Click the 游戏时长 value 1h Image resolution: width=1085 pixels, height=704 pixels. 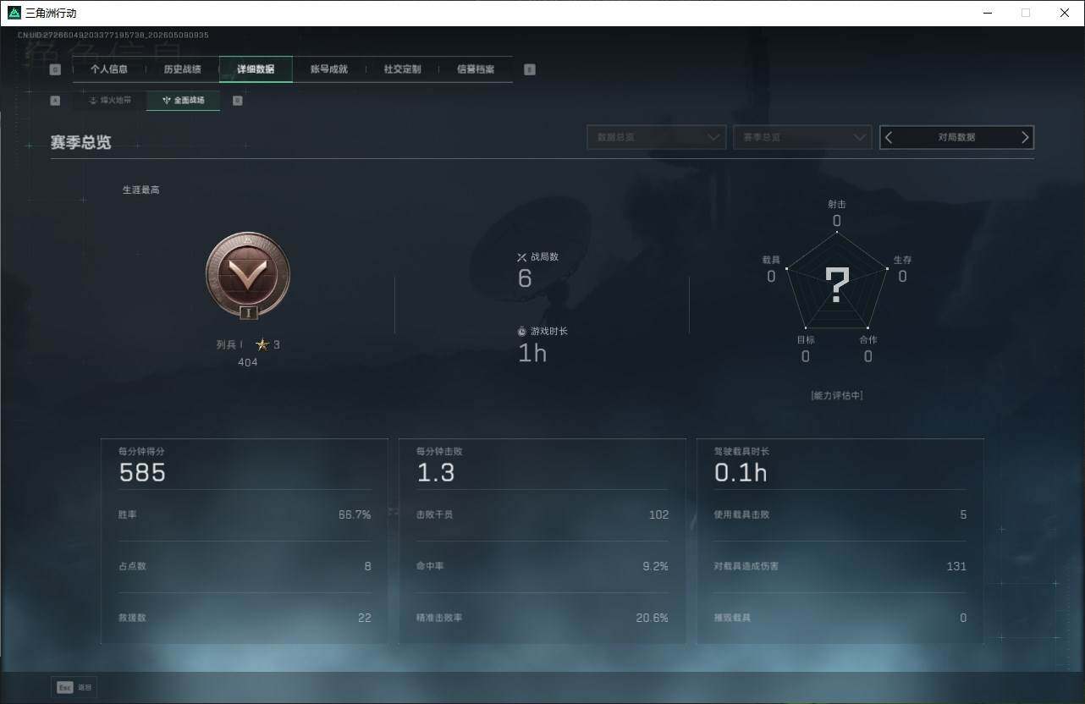click(532, 353)
